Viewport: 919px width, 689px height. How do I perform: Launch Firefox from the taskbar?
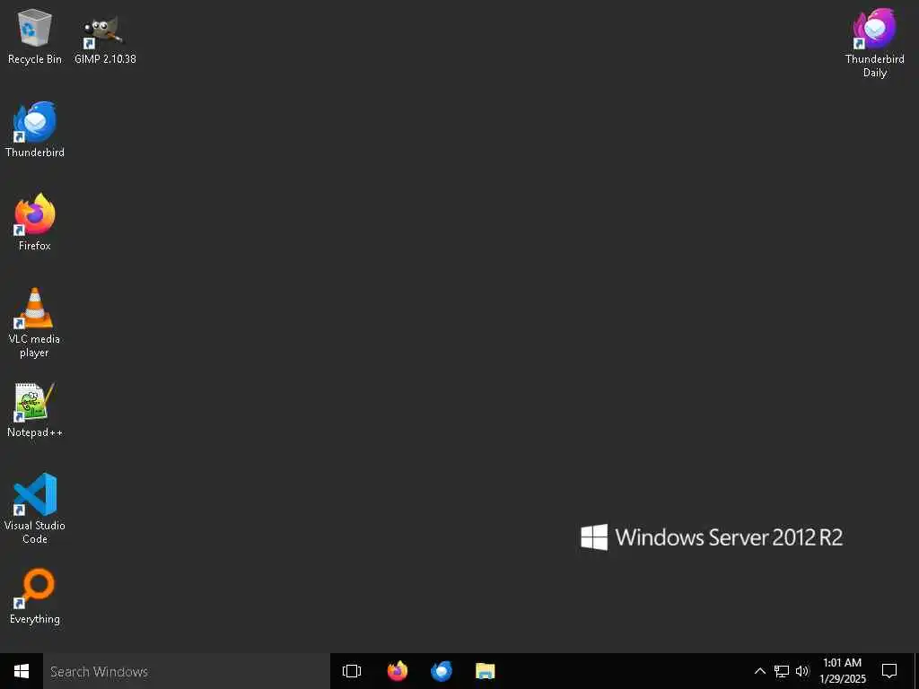(398, 671)
